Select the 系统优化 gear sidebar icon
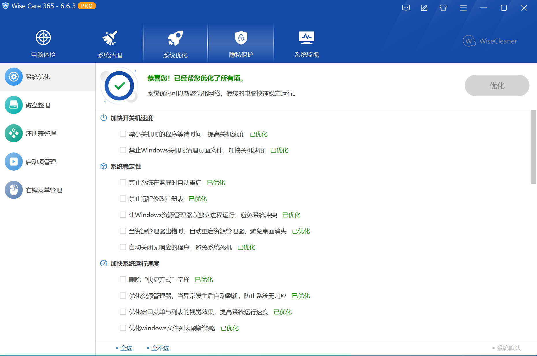 click(x=14, y=77)
